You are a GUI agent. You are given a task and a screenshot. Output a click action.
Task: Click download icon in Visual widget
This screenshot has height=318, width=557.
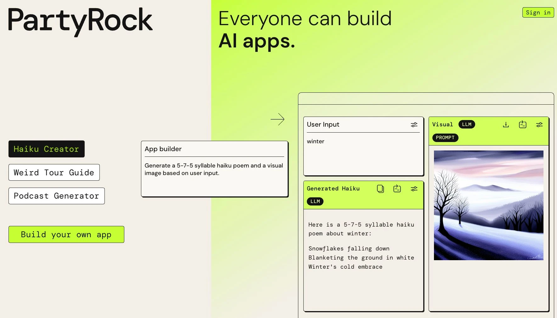click(x=506, y=125)
